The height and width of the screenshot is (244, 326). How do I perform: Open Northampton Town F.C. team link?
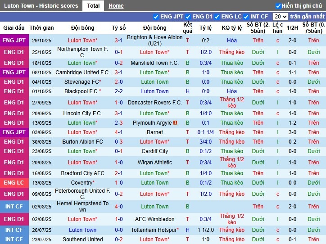tap(82, 52)
